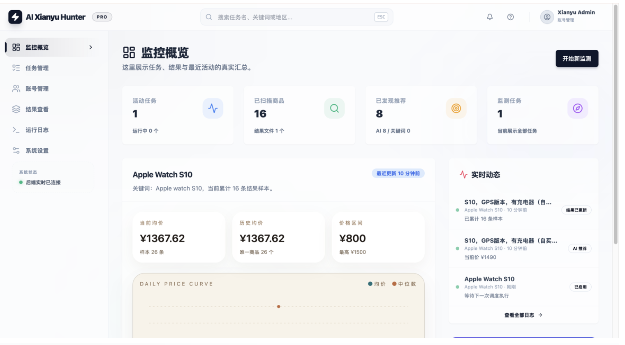Click the target icon on the 已发现推荐 card

pyautogui.click(x=456, y=108)
